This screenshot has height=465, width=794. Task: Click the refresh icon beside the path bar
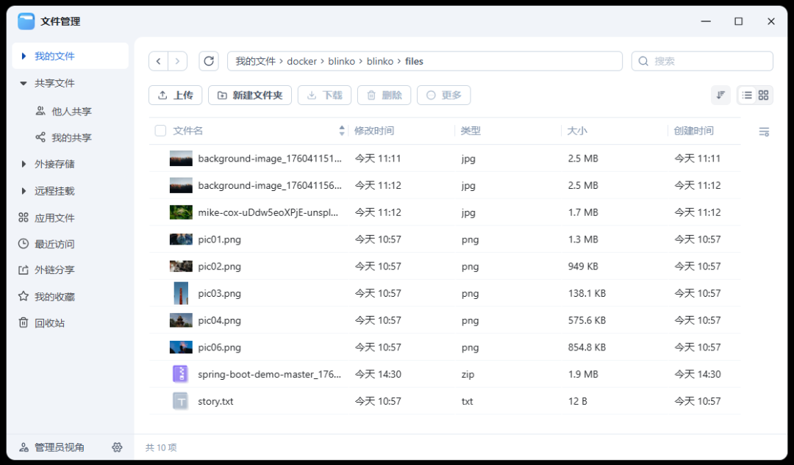pyautogui.click(x=210, y=61)
